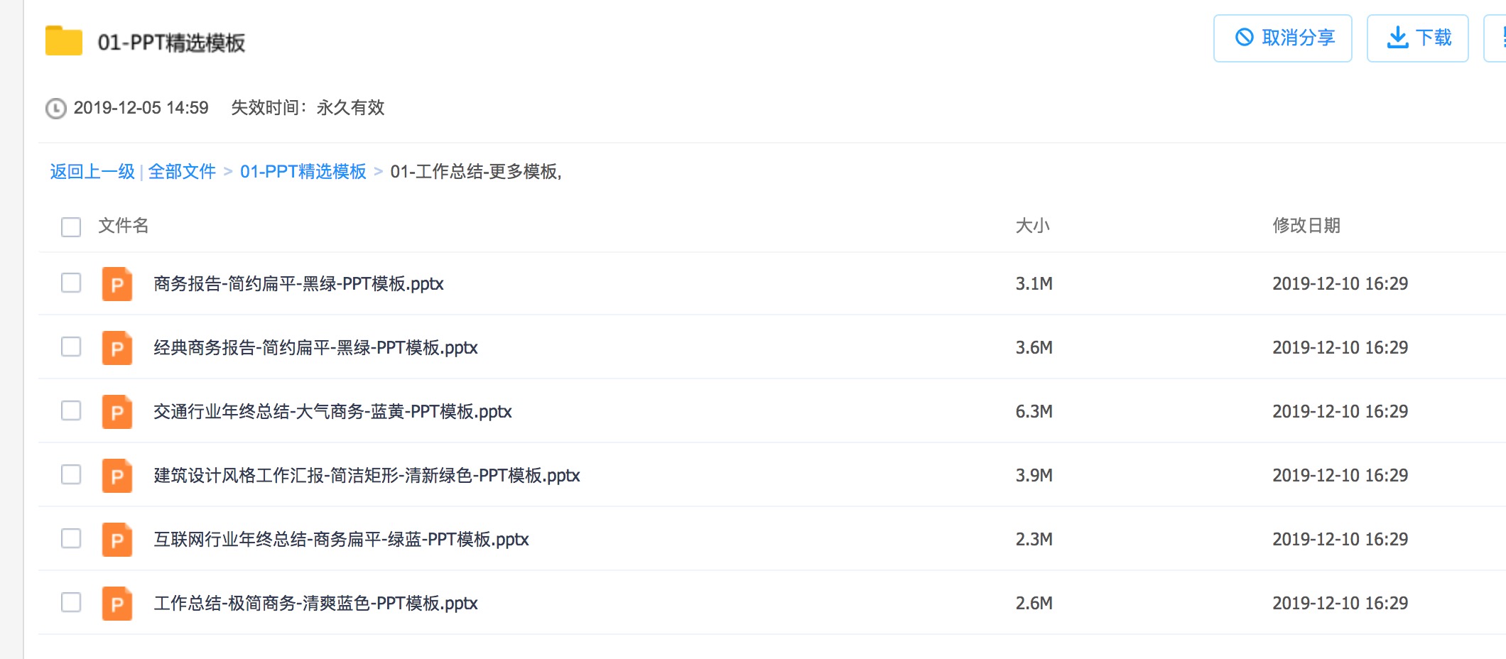Click the PPT icon of 商务报告-简约扁平 file
This screenshot has height=659, width=1506.
point(117,284)
